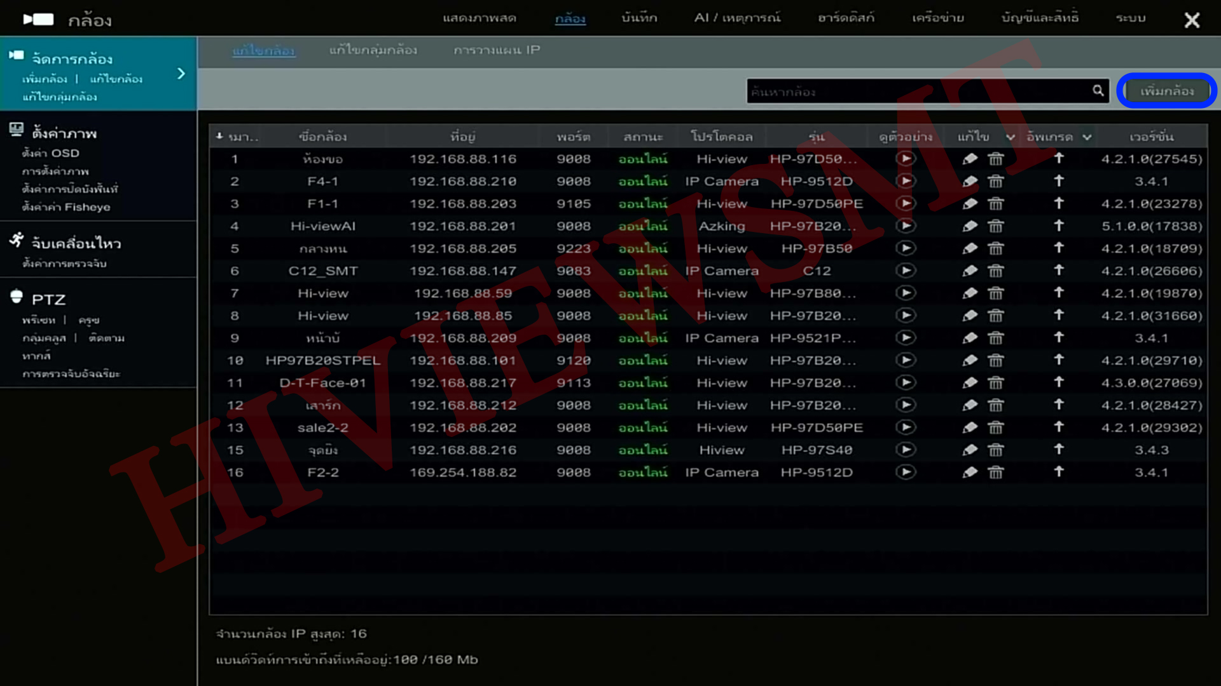The width and height of the screenshot is (1221, 686).
Task: Switch to edit camera group tab
Action: (x=373, y=50)
